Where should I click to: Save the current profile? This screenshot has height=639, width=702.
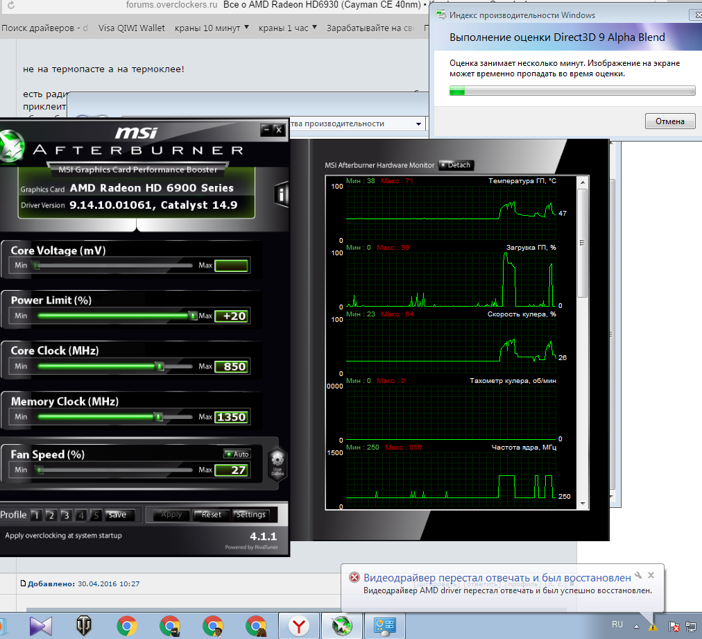(118, 515)
